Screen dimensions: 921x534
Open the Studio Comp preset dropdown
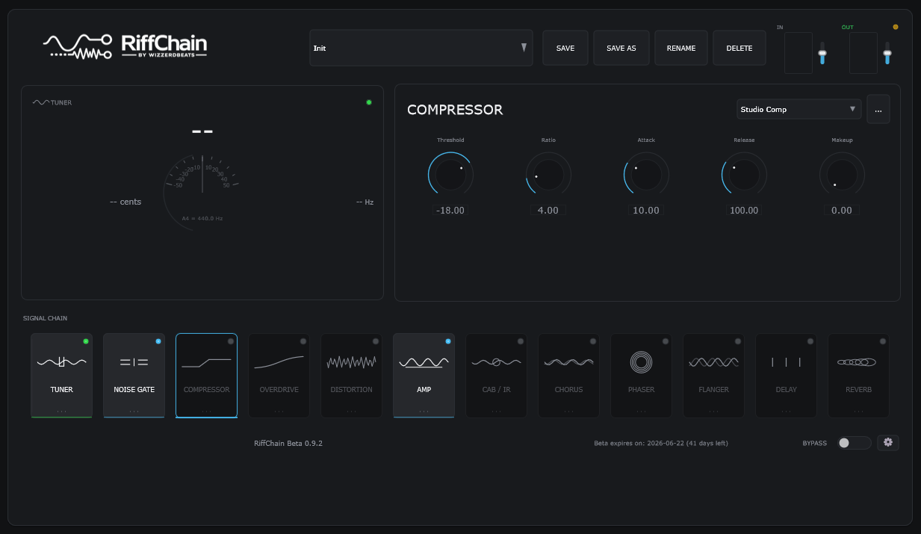coord(798,109)
